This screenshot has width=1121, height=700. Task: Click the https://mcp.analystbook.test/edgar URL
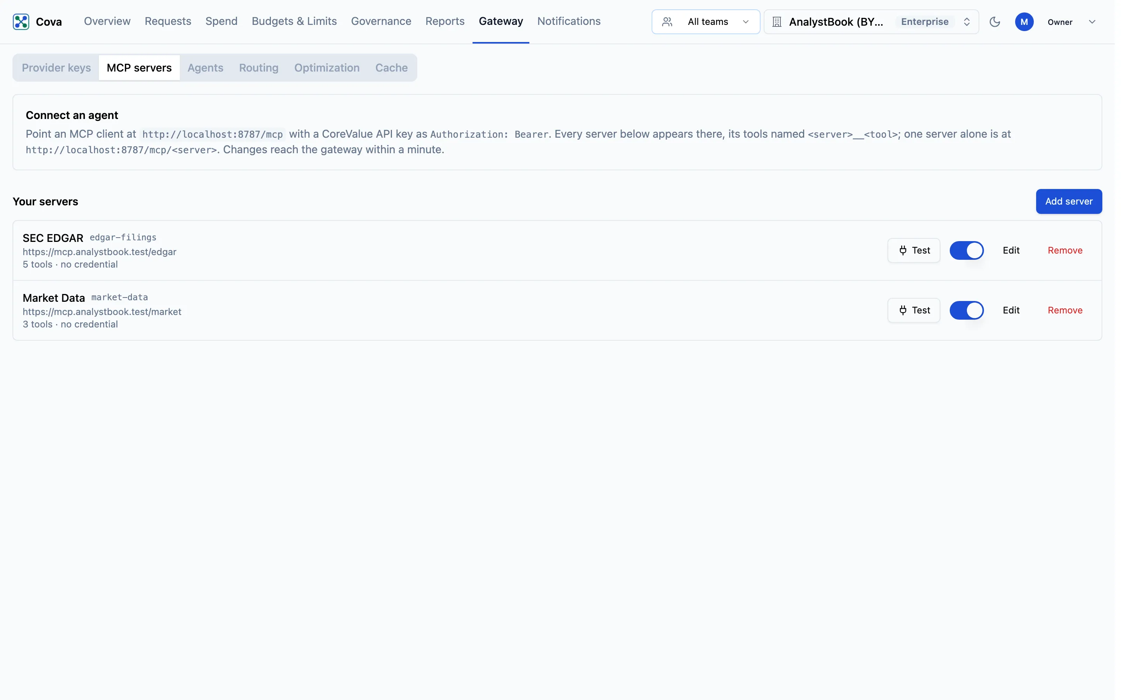click(100, 252)
